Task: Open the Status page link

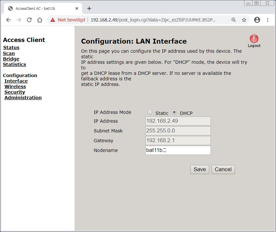Action: (11, 48)
